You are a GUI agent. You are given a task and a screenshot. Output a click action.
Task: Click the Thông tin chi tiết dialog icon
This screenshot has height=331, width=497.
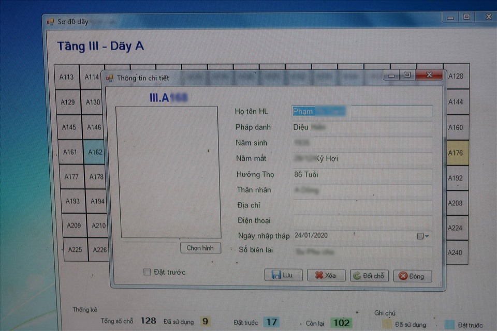(110, 78)
